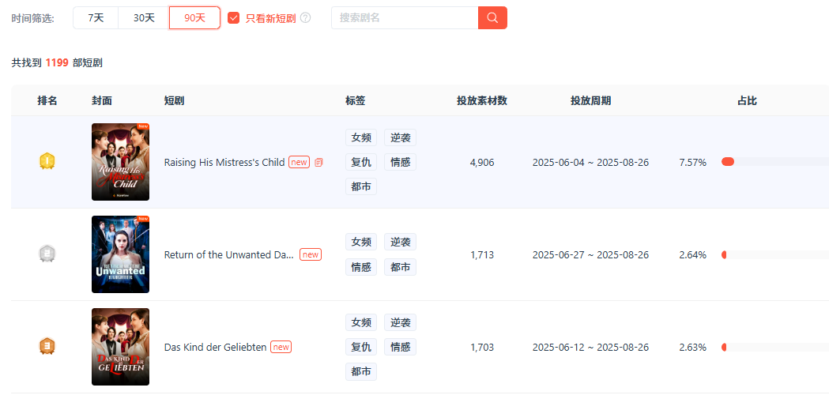Click the gold rank one medal
Image resolution: width=829 pixels, height=395 pixels.
click(x=47, y=162)
